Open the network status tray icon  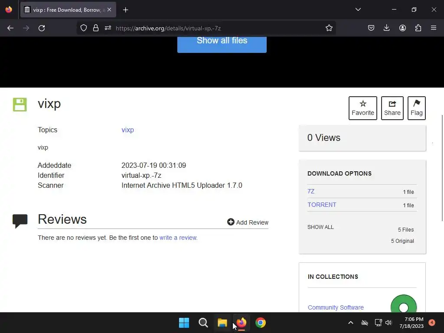coord(378,323)
